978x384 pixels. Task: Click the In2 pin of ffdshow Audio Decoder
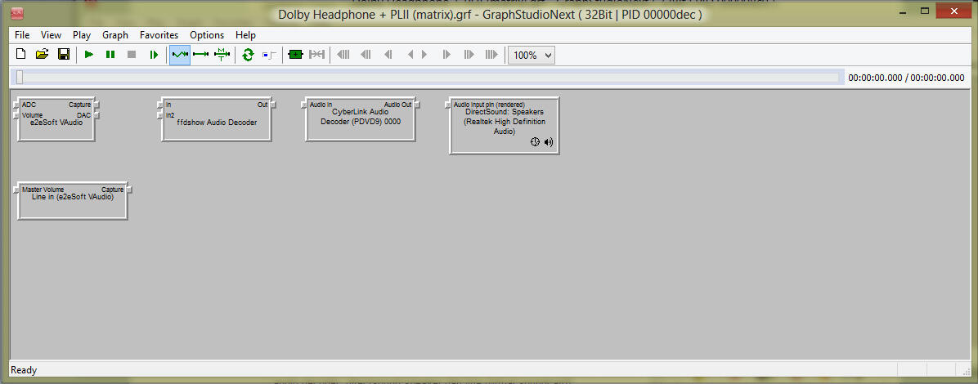(160, 115)
